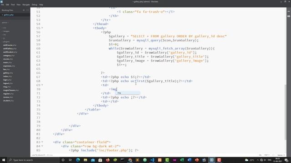Viewport: 291px width, 163px height.
Task: Open Excel from the taskbar
Action: pyautogui.click(x=182, y=160)
